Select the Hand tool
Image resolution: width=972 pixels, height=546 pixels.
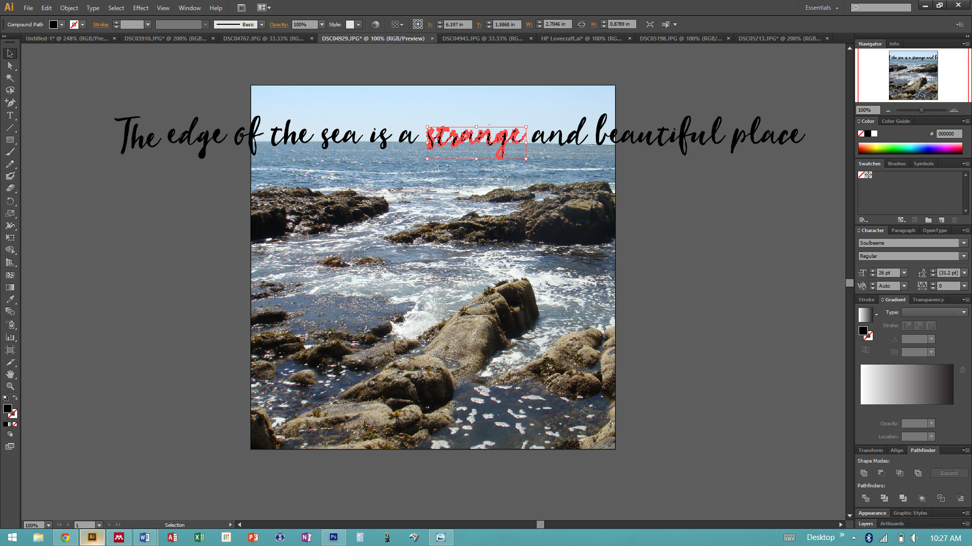pyautogui.click(x=10, y=374)
